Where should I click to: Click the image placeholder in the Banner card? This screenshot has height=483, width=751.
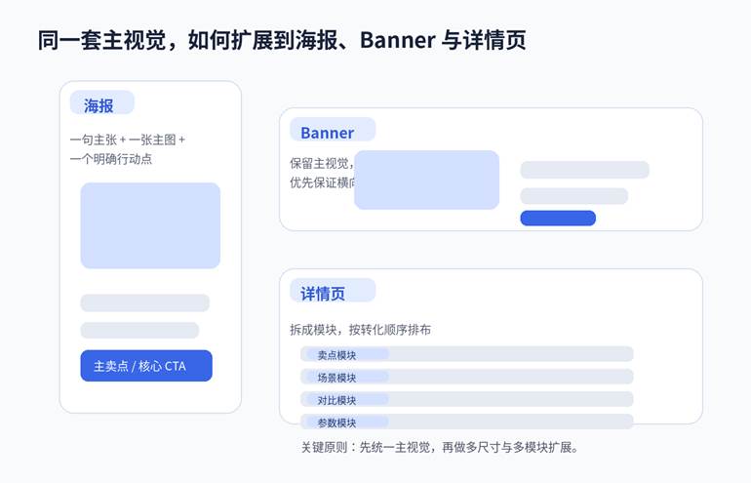point(426,180)
